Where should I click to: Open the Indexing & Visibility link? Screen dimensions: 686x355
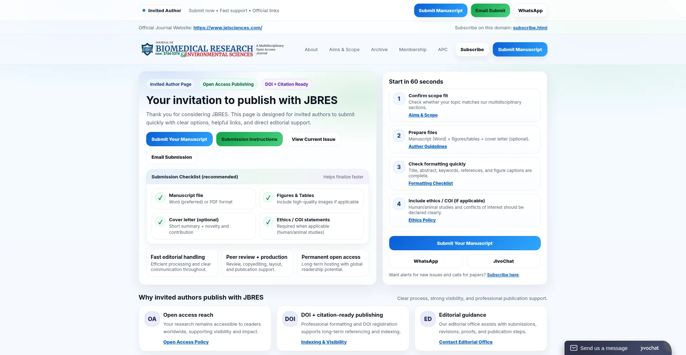point(324,342)
